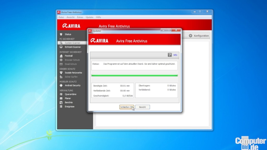Screen dimensions: 267x150
Task: Click the Verbleibende Zeit value 00:00 min
Action: pos(125,91)
